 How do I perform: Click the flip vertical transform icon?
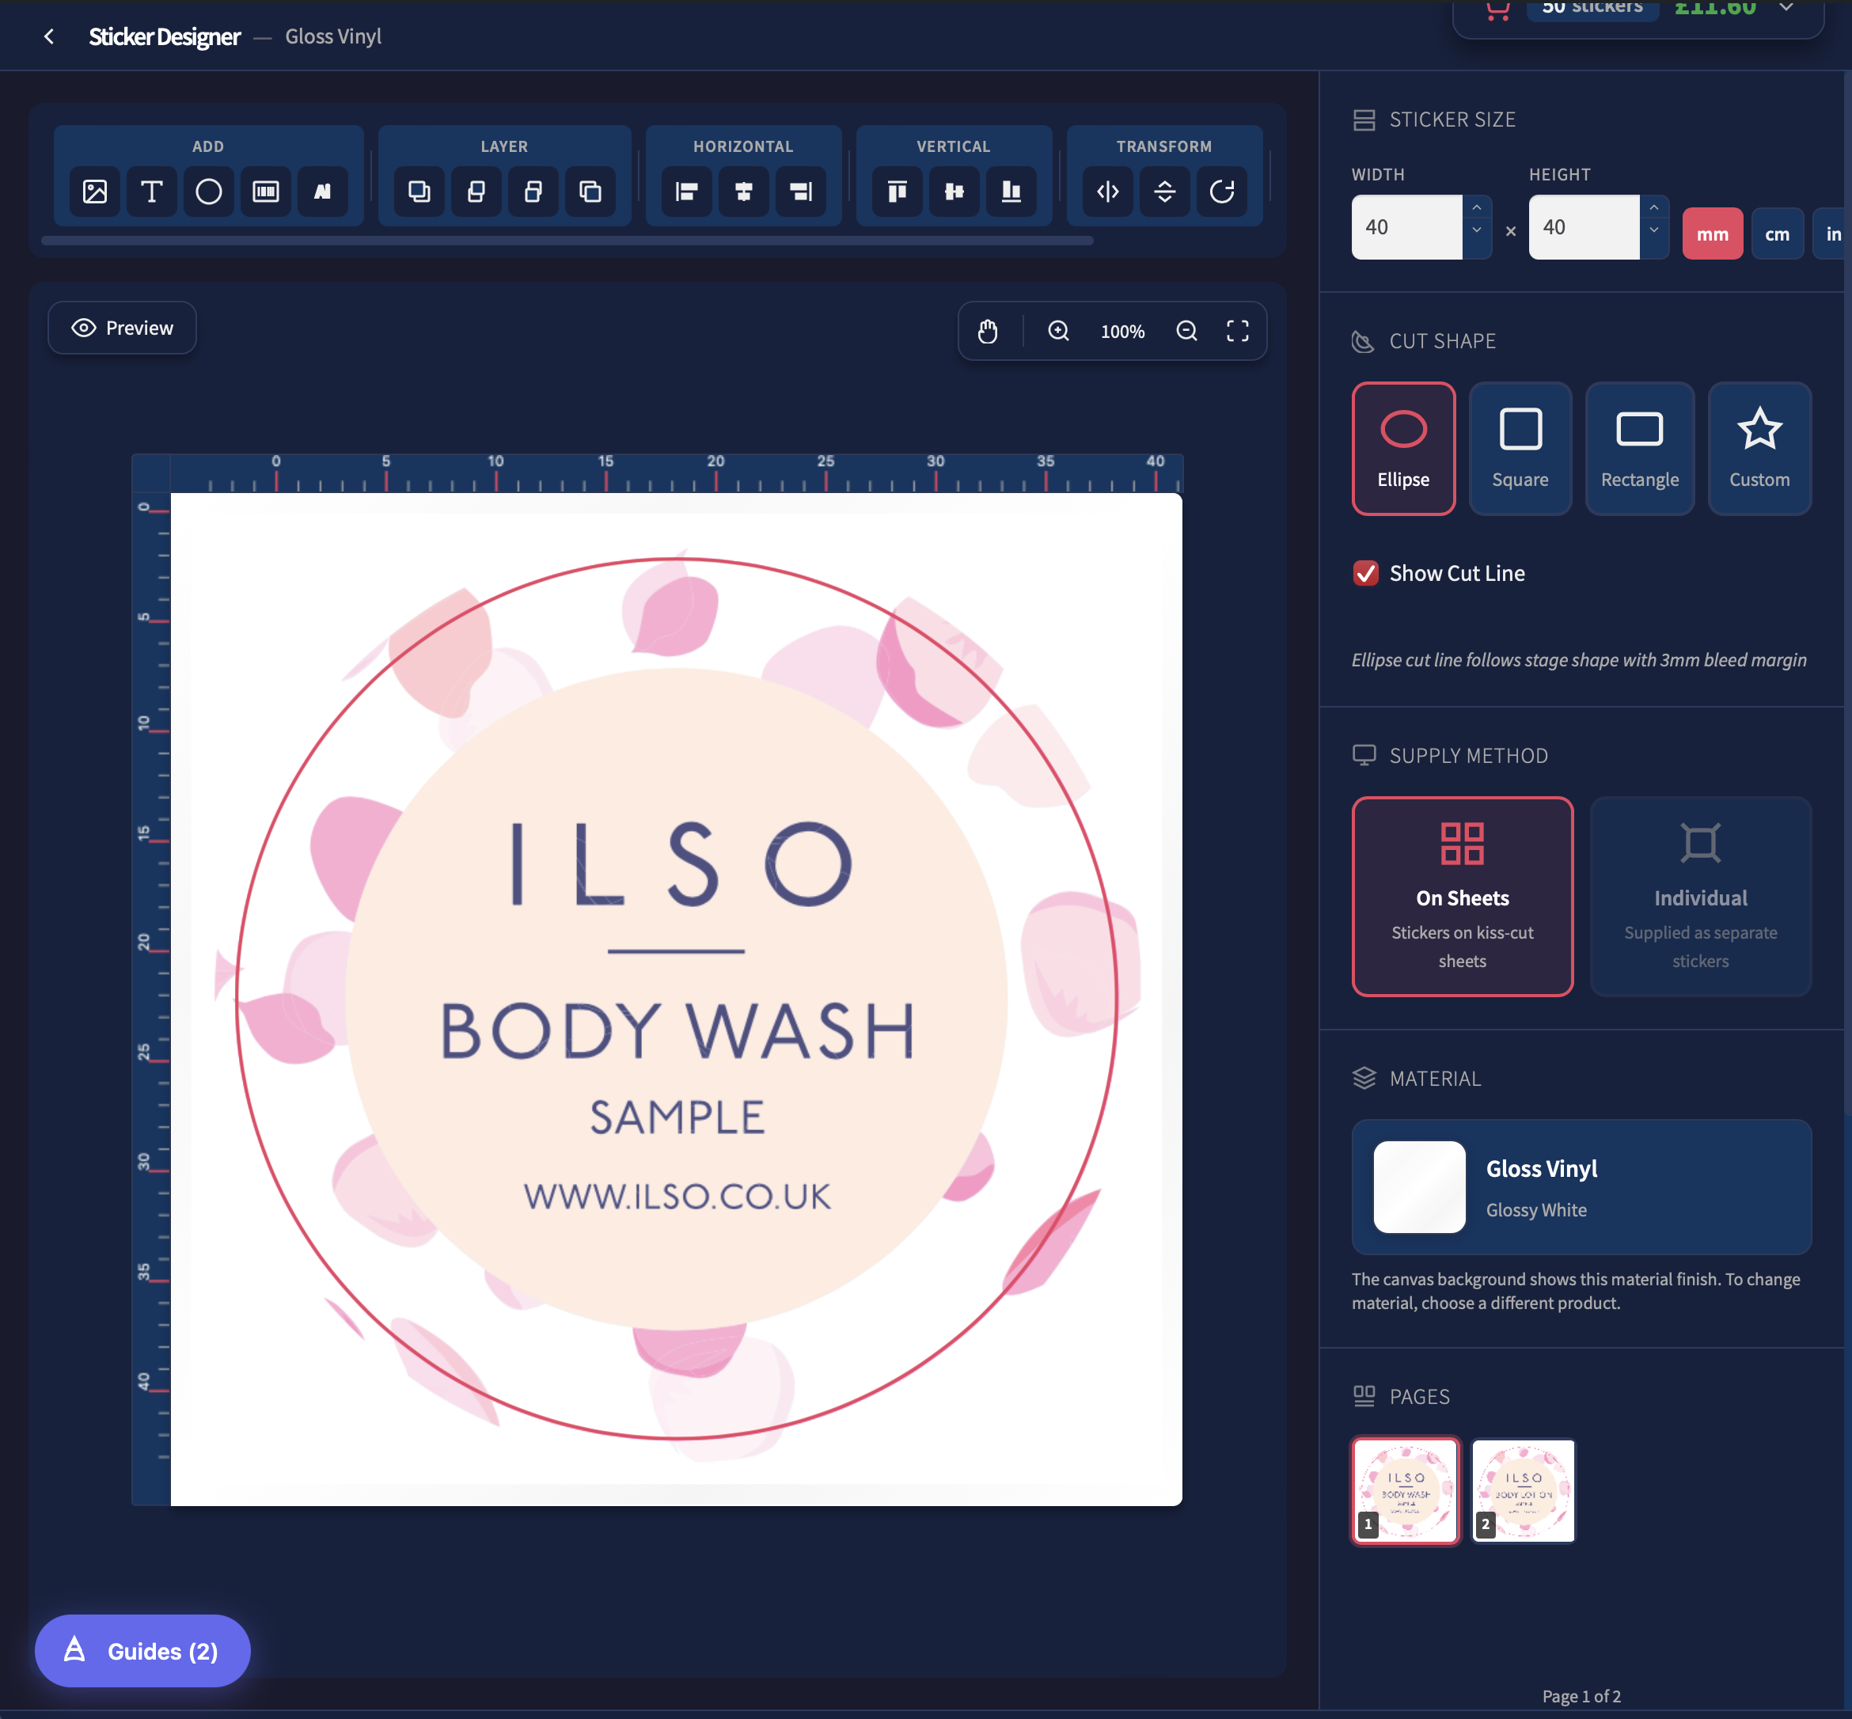(1164, 192)
